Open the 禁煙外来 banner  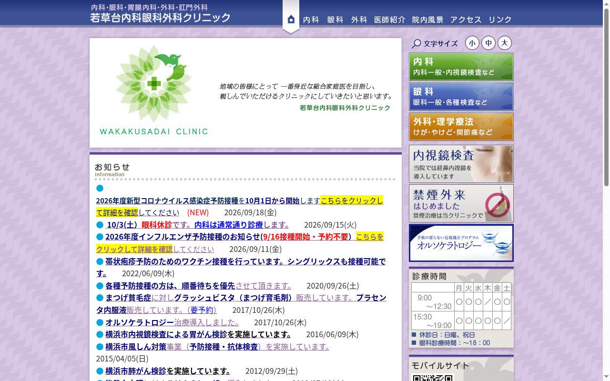(461, 203)
